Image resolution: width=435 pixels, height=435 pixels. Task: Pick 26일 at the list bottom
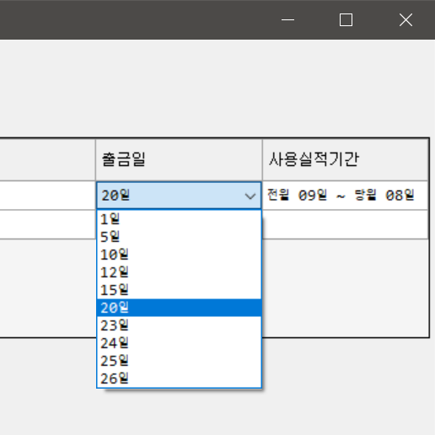(x=179, y=379)
